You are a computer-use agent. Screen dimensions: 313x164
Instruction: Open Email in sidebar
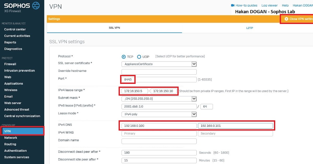(8, 97)
